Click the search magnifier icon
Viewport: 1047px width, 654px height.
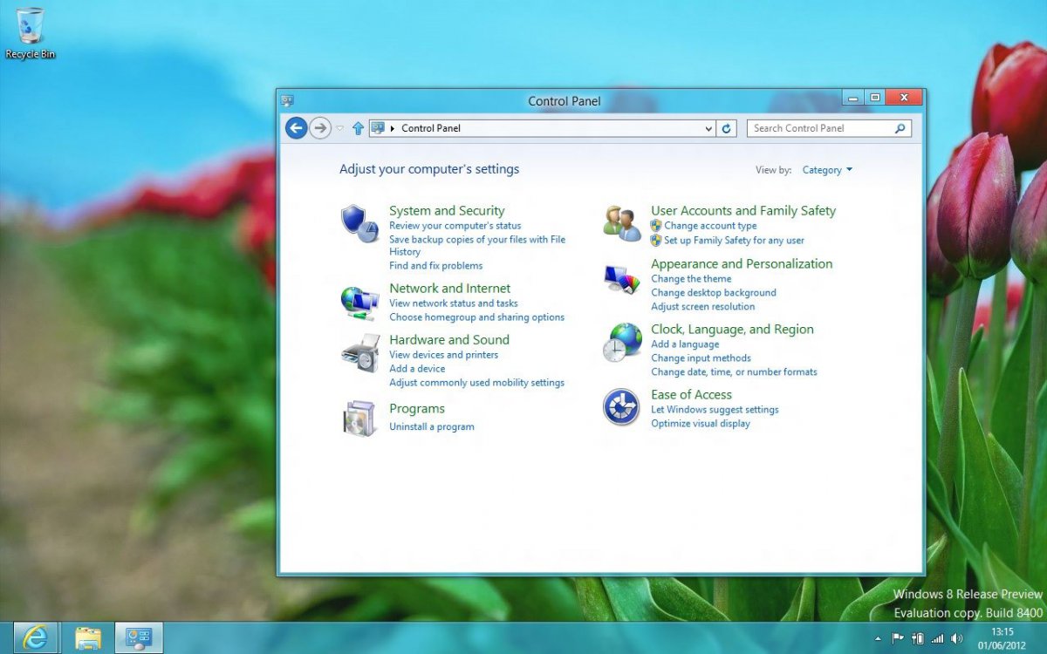click(900, 128)
